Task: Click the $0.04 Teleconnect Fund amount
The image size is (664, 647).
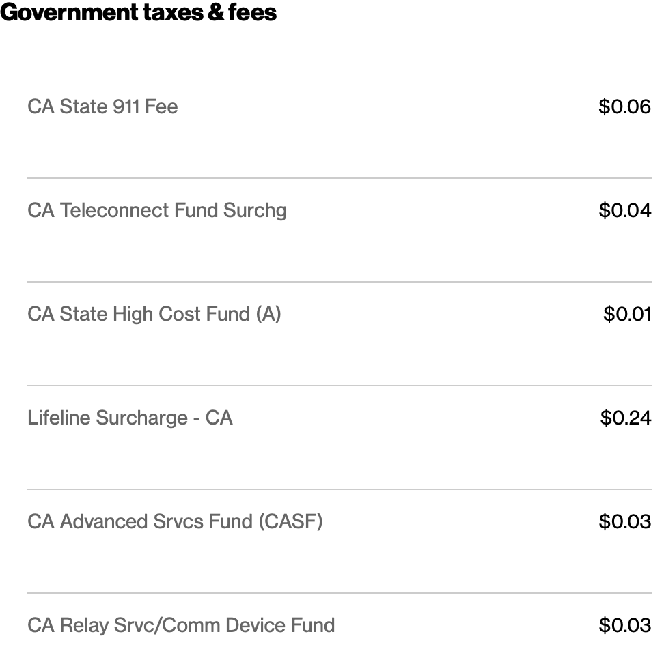Action: (624, 210)
